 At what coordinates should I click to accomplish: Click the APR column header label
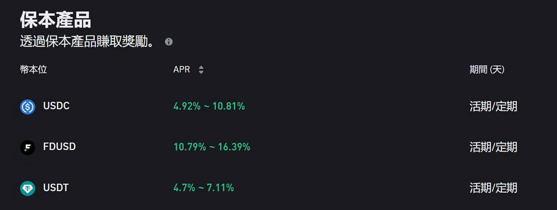182,70
